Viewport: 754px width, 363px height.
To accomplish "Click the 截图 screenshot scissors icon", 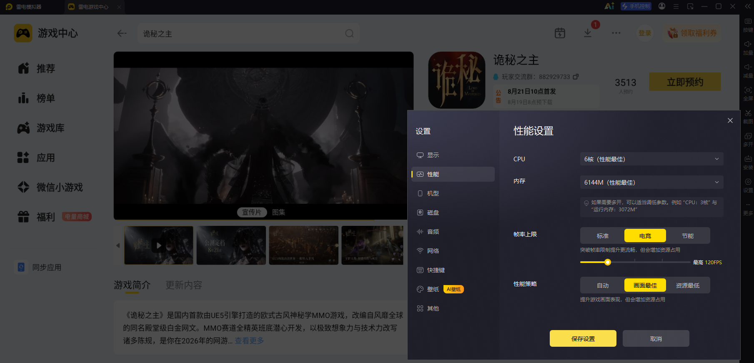I will point(748,116).
